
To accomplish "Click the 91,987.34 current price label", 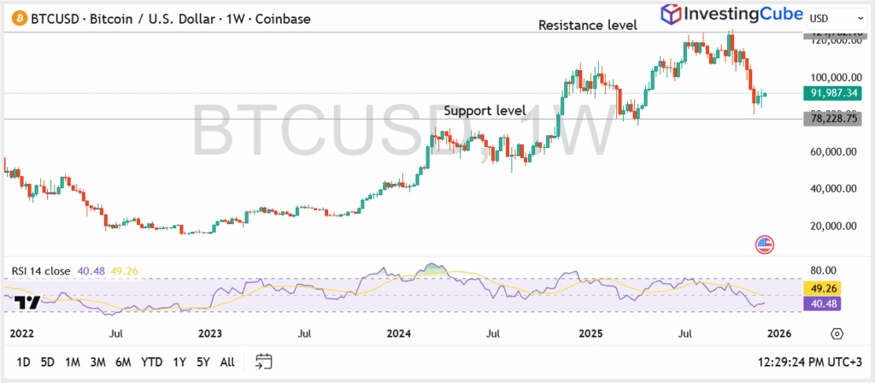I will (x=835, y=93).
